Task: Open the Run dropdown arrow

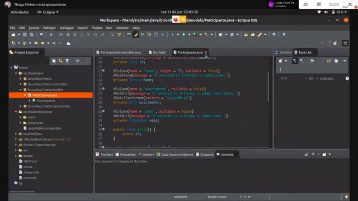Action: pos(189,35)
